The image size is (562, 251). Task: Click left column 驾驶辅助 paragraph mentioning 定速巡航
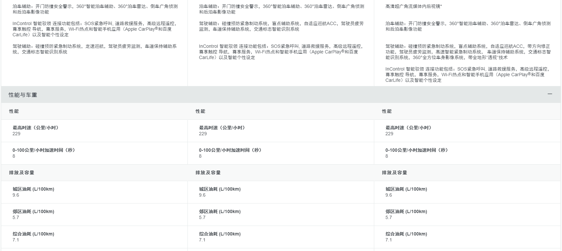pos(95,49)
